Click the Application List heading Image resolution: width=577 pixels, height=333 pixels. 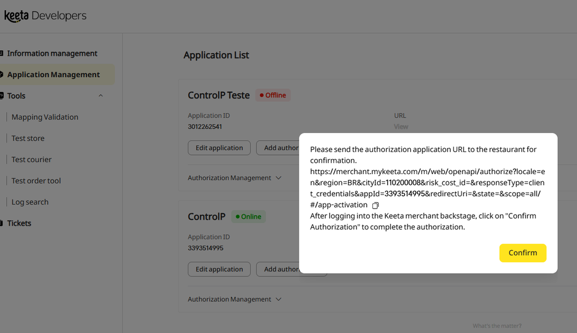pyautogui.click(x=216, y=55)
